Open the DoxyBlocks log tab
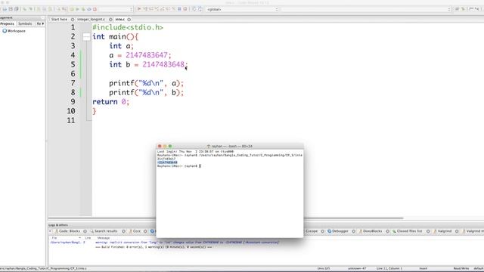484x272 pixels. (x=371, y=231)
